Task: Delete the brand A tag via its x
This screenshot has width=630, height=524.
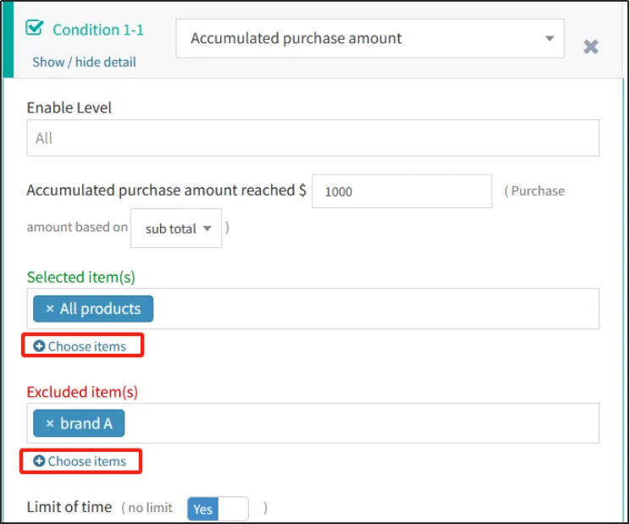Action: click(49, 423)
